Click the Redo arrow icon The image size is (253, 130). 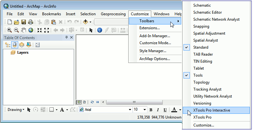(76, 22)
